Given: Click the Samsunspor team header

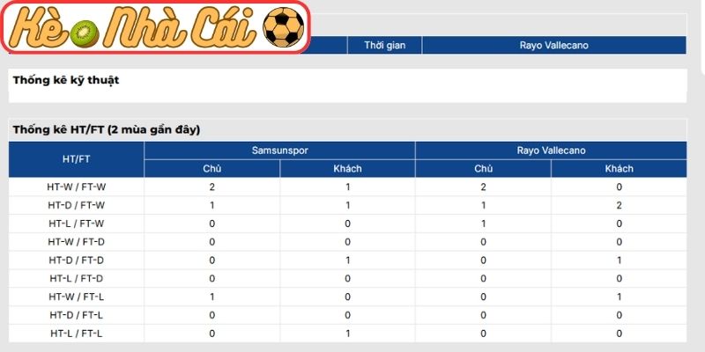Looking at the screenshot, I should [x=279, y=150].
